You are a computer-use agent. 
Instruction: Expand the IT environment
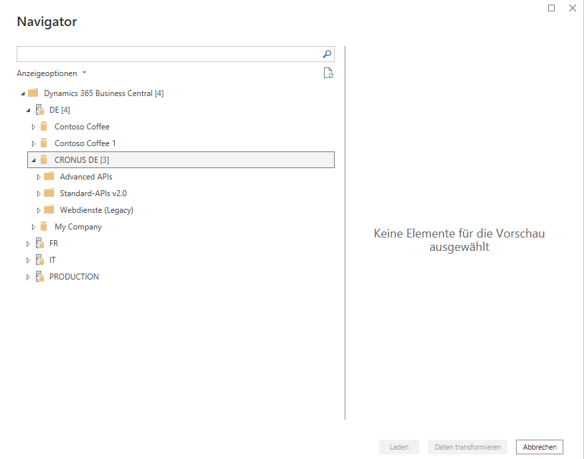[28, 260]
